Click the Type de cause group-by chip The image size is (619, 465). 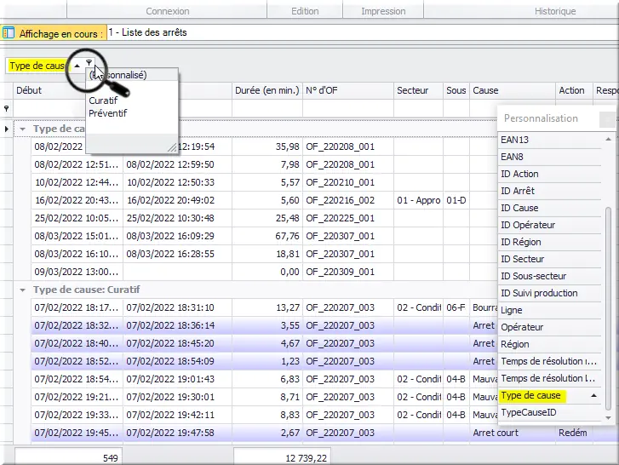tap(37, 66)
